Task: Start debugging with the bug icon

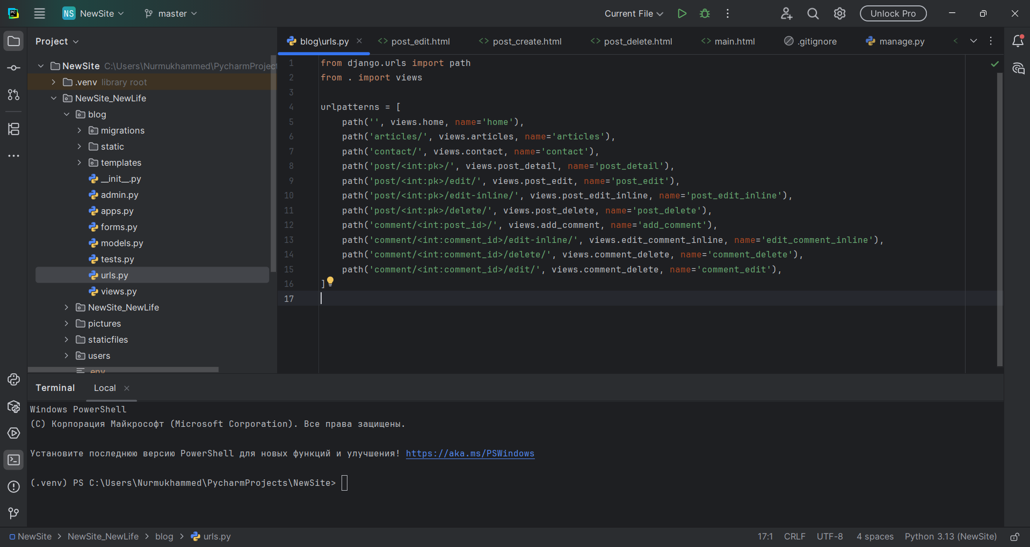Action: 705,13
